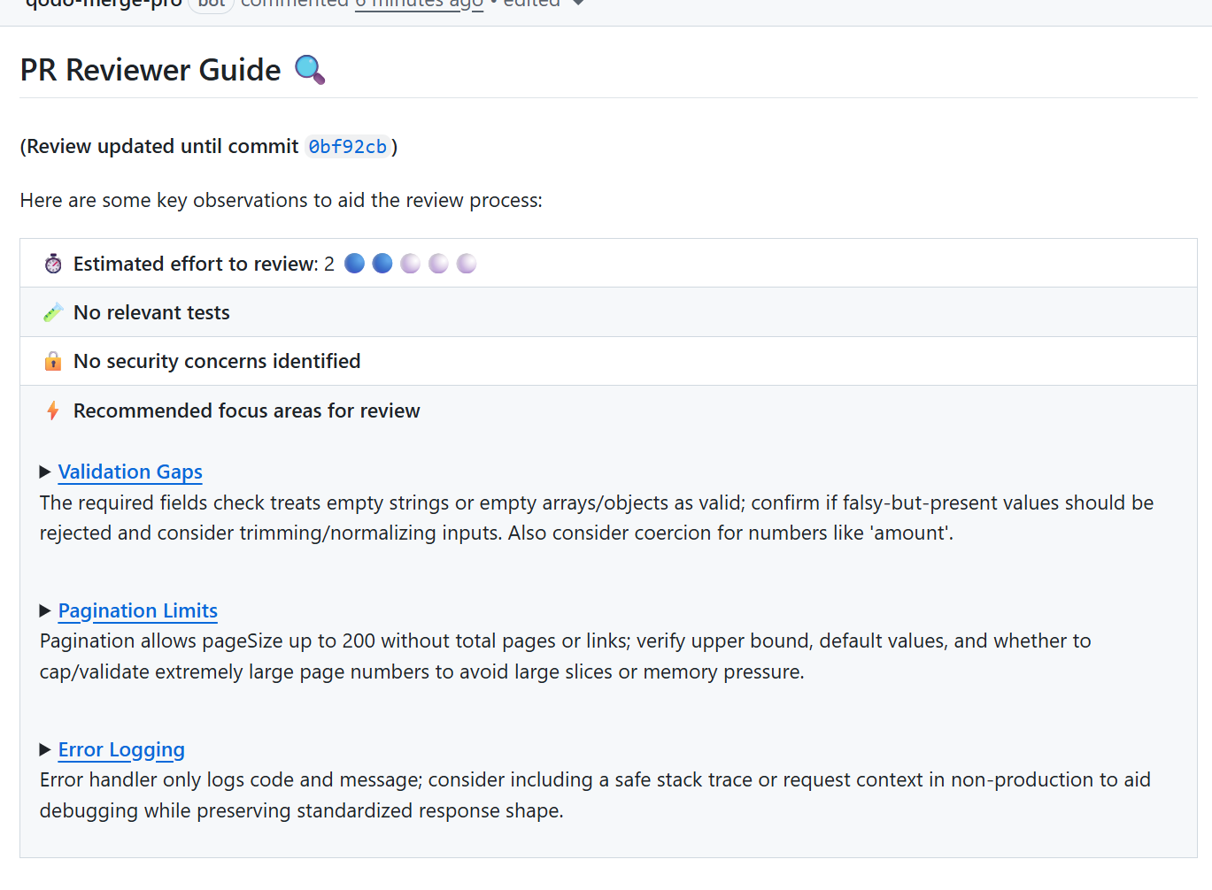Screen dimensions: 1212x890
Task: Click the last empty effort circle
Action: pos(466,263)
